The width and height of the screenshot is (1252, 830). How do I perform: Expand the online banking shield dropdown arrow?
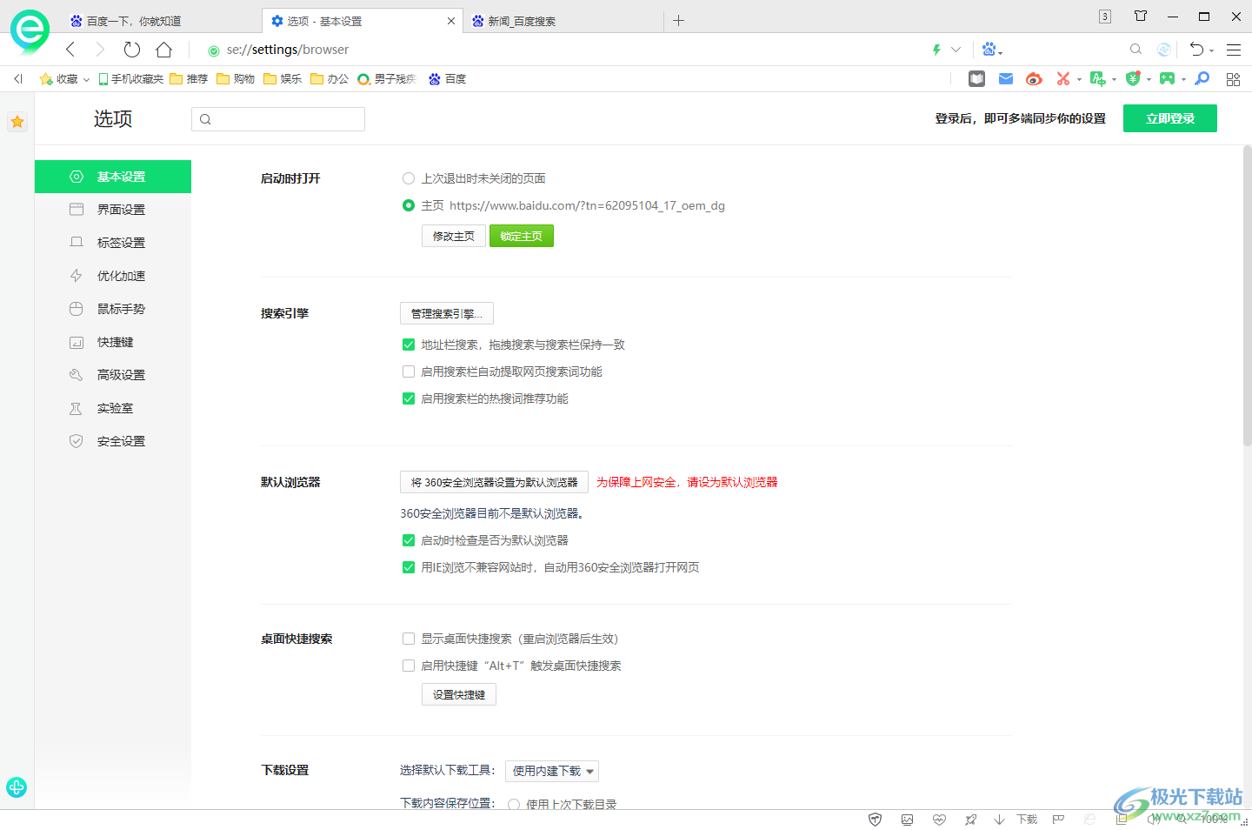pyautogui.click(x=1149, y=80)
